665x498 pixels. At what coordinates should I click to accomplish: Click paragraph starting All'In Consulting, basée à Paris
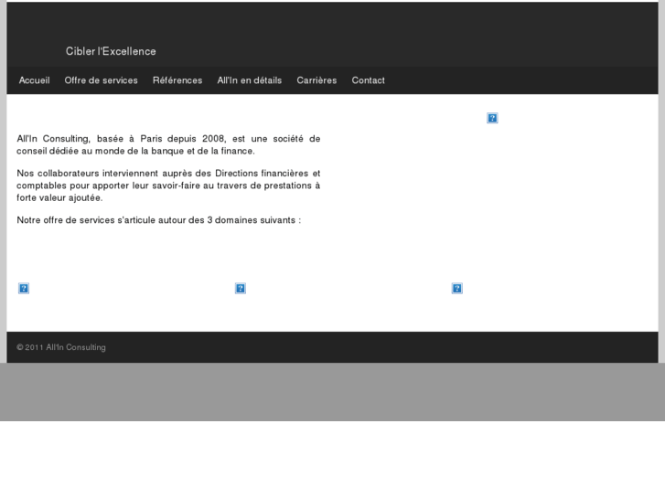(x=168, y=145)
